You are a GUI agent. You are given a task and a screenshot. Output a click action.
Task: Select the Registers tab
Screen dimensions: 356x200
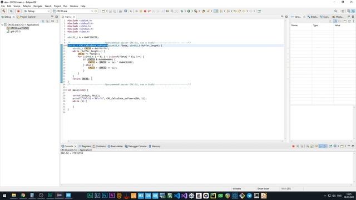85,146
